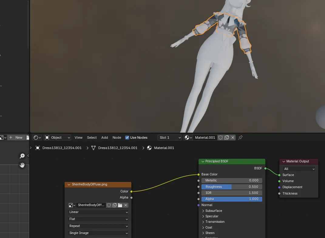
Task: Click the mesh data icon in breadcrumb
Action: click(x=93, y=148)
